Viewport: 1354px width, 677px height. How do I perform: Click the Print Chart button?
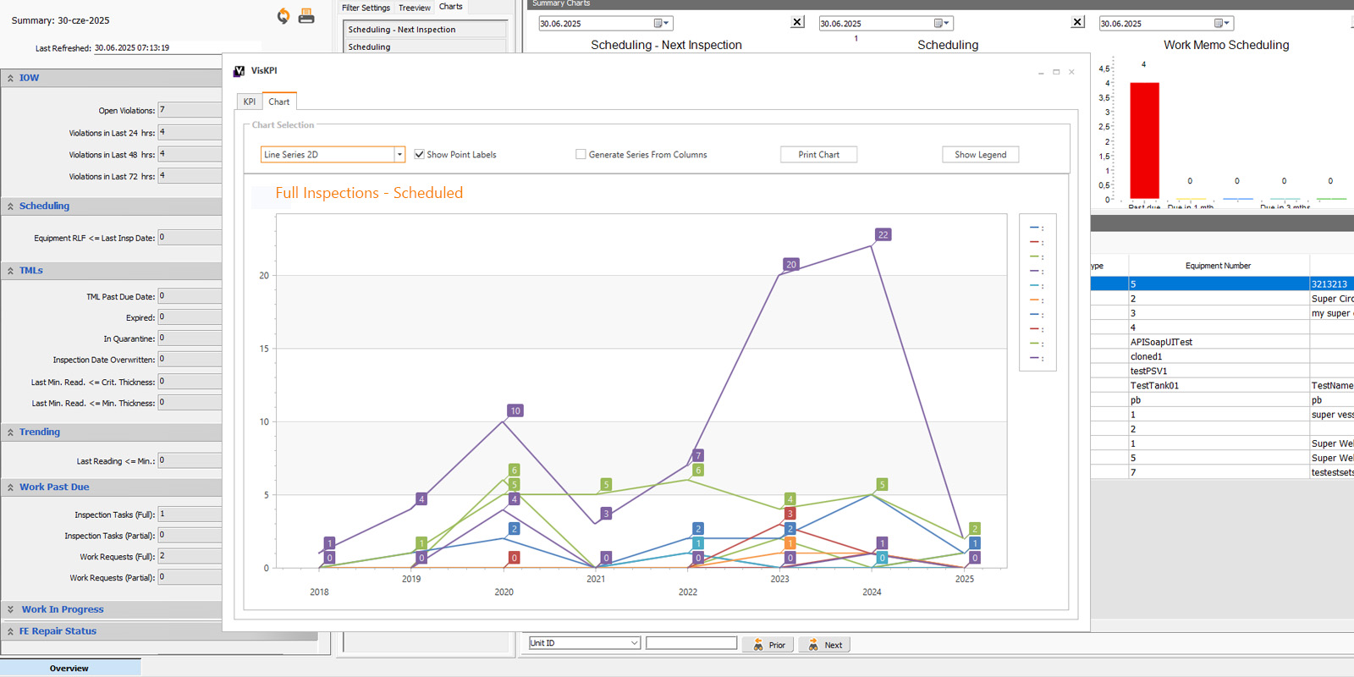pyautogui.click(x=818, y=154)
